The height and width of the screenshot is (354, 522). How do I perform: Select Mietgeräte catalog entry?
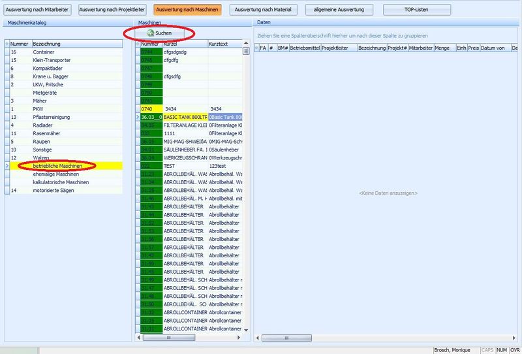(x=63, y=93)
